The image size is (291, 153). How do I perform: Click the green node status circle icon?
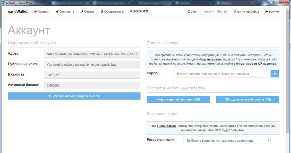(189, 11)
